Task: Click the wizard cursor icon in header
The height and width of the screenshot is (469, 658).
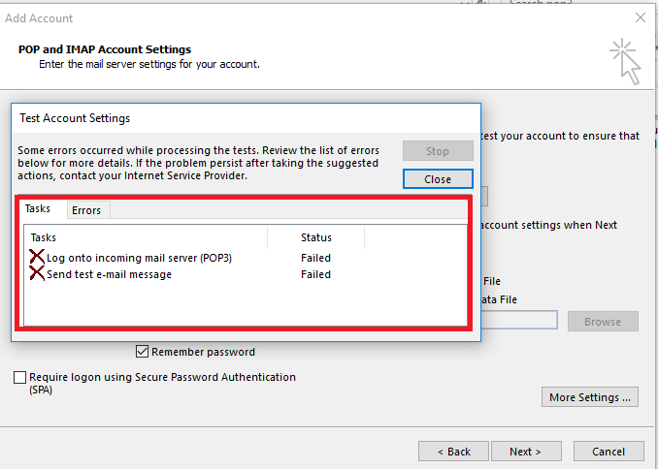Action: click(625, 60)
